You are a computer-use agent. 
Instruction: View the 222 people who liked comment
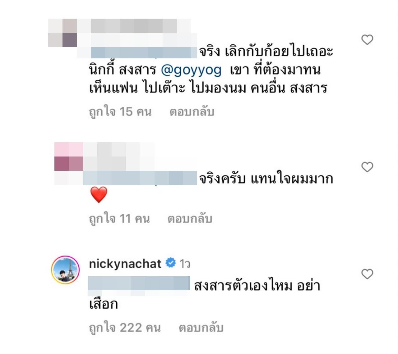click(125, 328)
